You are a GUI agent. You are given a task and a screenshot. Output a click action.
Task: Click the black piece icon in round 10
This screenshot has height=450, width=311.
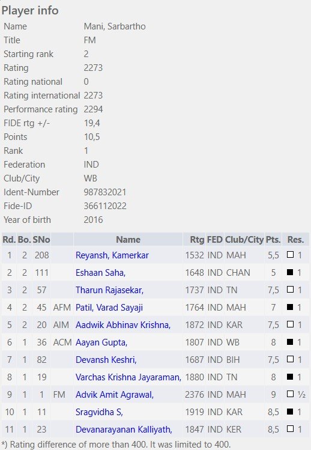[290, 412]
